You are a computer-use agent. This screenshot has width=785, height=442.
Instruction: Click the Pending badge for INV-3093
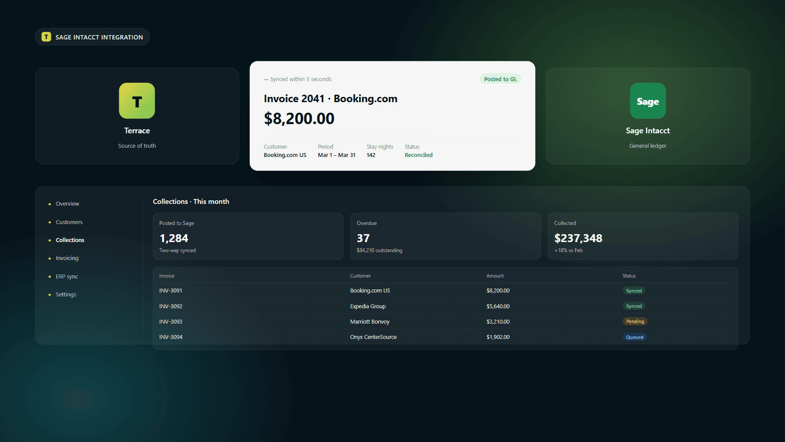coord(635,321)
